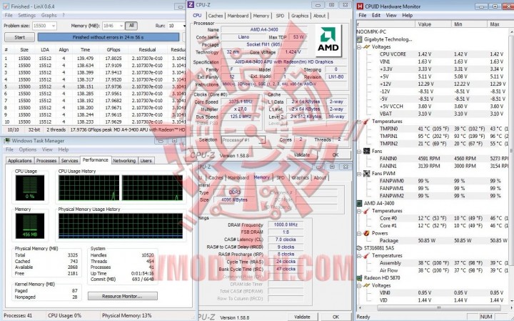This screenshot has width=514, height=321.
Task: Click Resource Monitor button in Task Manager
Action: (122, 296)
